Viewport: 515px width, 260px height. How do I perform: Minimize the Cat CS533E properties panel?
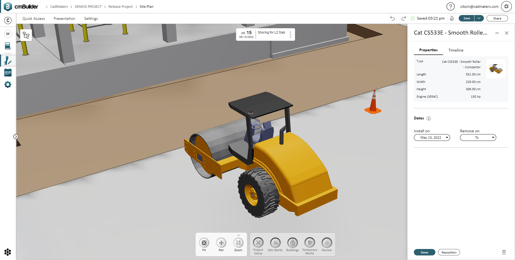[497, 33]
